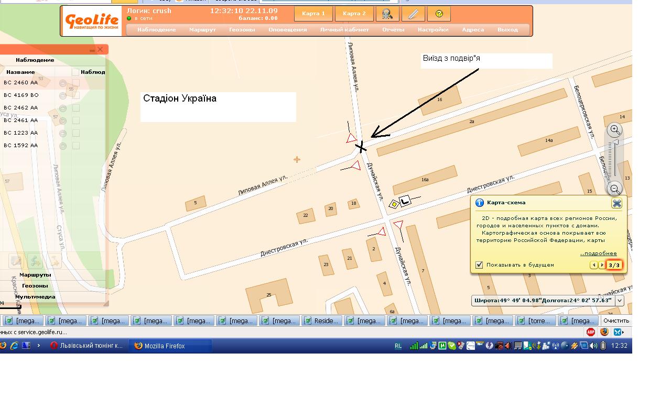671x419 pixels.
Task: Open the Настройки menu
Action: [433, 30]
